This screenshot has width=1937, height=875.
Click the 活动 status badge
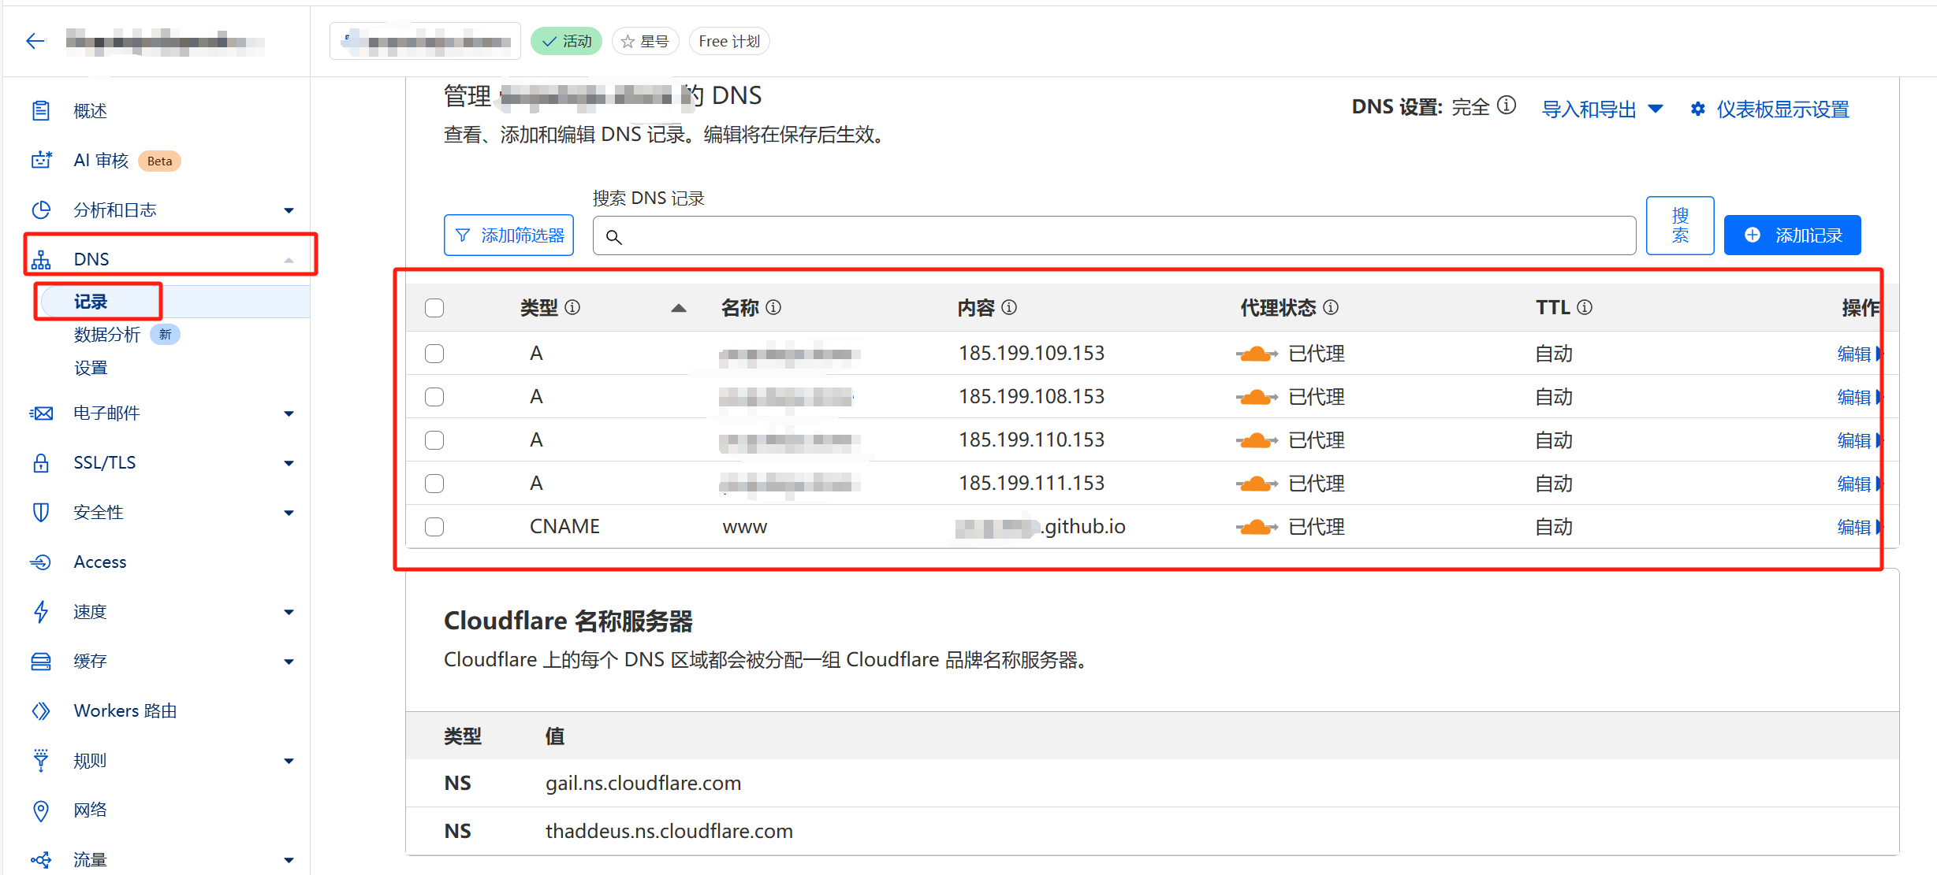click(x=566, y=41)
